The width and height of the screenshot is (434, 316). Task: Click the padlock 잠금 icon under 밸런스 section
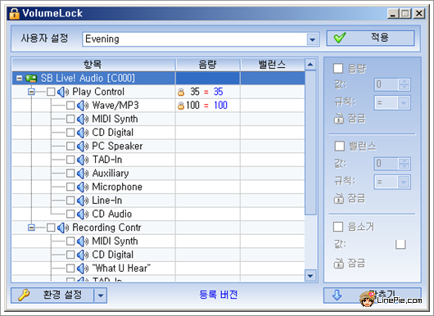pos(338,198)
